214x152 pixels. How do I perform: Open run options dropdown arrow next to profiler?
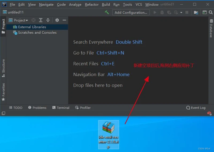(x=181, y=13)
